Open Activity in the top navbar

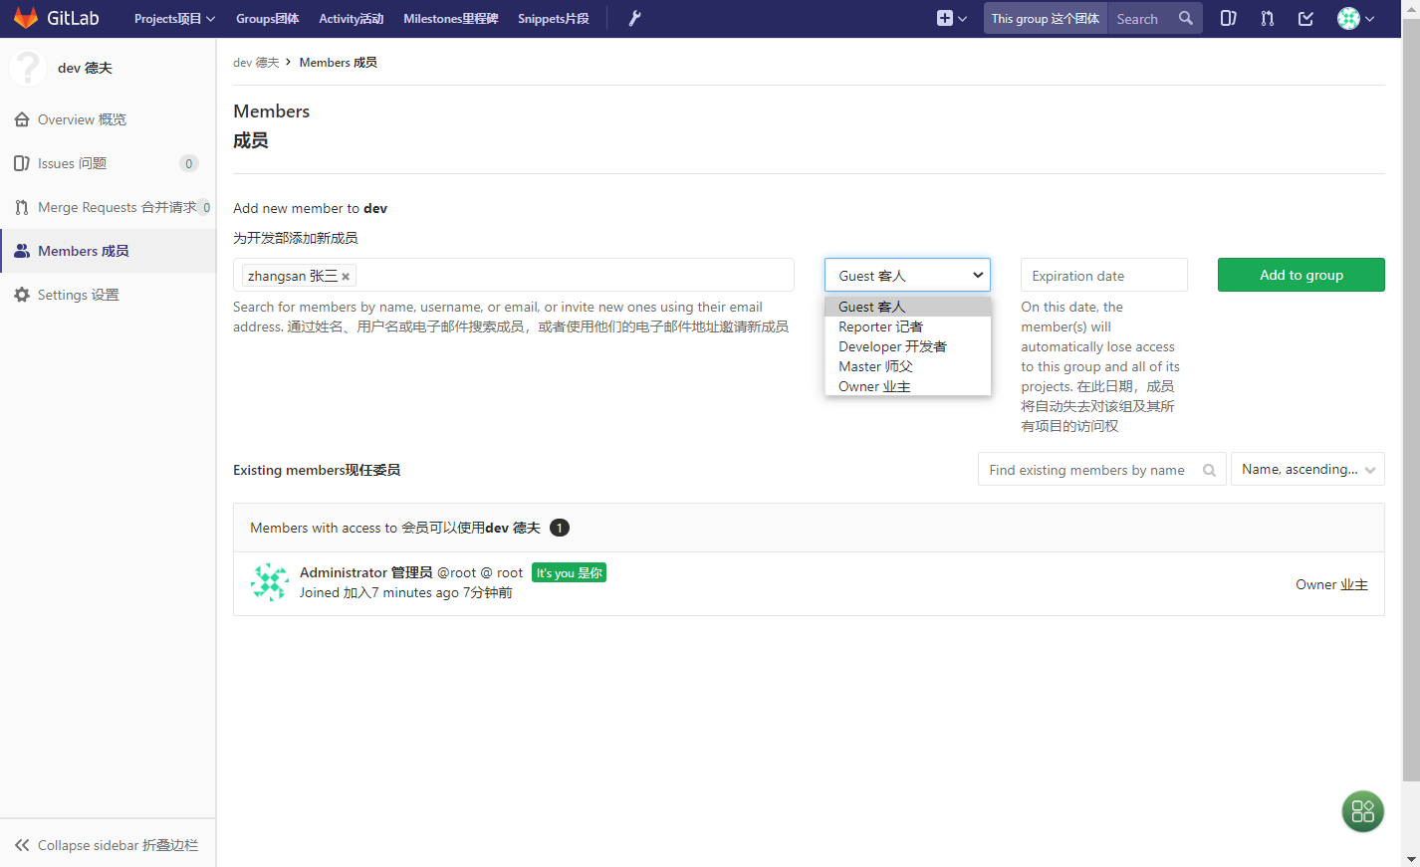(351, 18)
